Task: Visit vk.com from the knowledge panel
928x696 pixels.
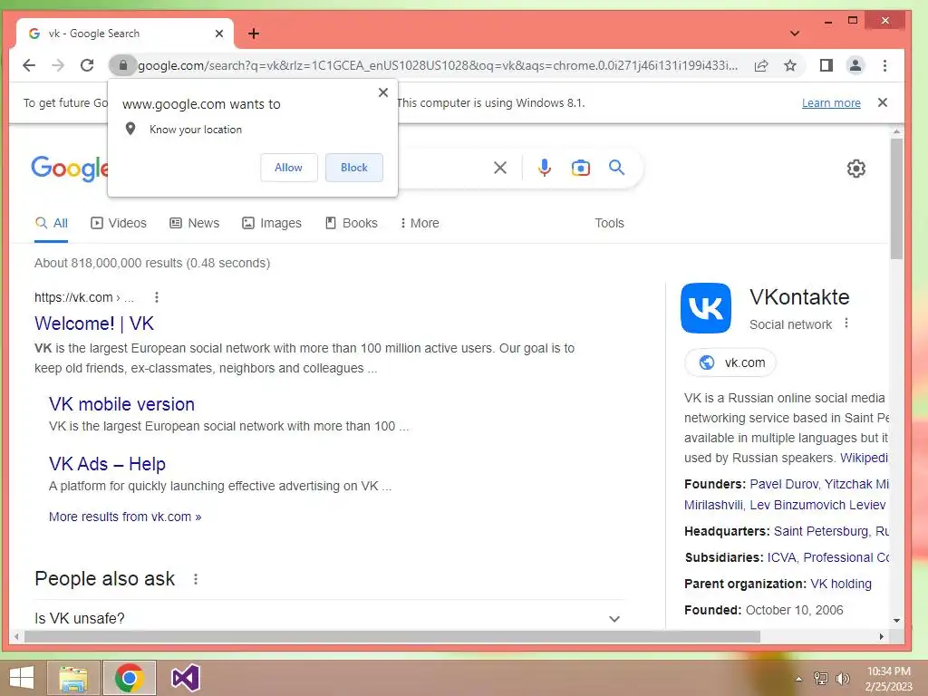Action: (x=730, y=362)
